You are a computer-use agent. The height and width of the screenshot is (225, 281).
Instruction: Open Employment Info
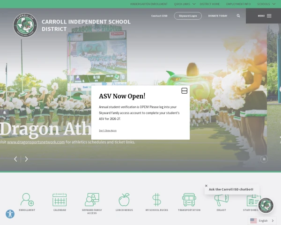coord(238,4)
